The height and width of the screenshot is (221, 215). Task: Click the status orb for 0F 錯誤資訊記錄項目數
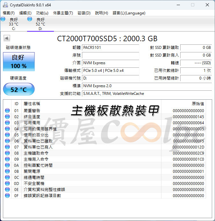[7, 195]
